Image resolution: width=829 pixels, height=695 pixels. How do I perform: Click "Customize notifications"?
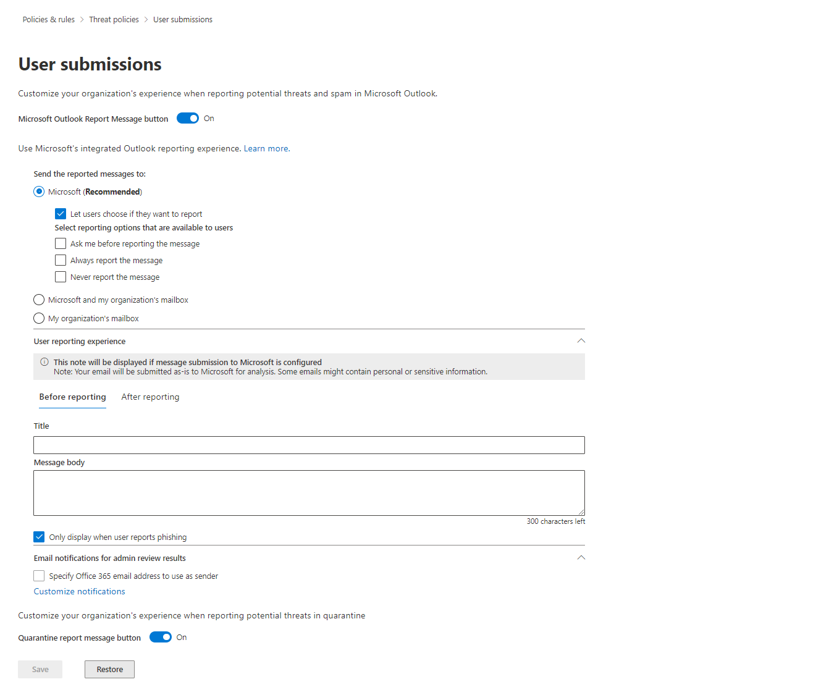79,591
